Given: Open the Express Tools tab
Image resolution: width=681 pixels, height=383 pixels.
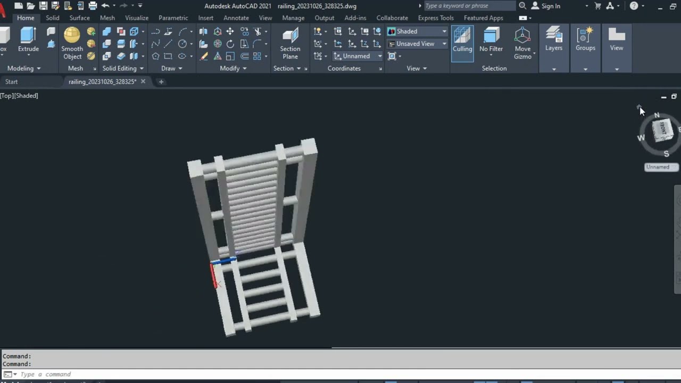Looking at the screenshot, I should click(x=436, y=18).
